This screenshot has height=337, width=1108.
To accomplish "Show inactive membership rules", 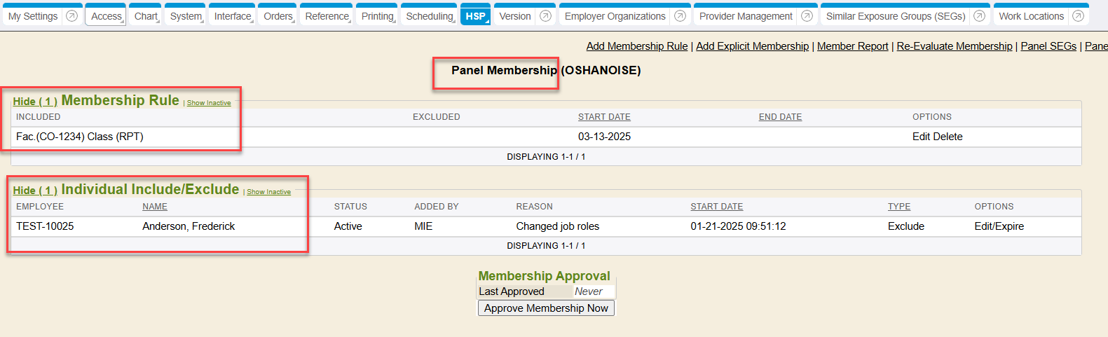I will 209,103.
